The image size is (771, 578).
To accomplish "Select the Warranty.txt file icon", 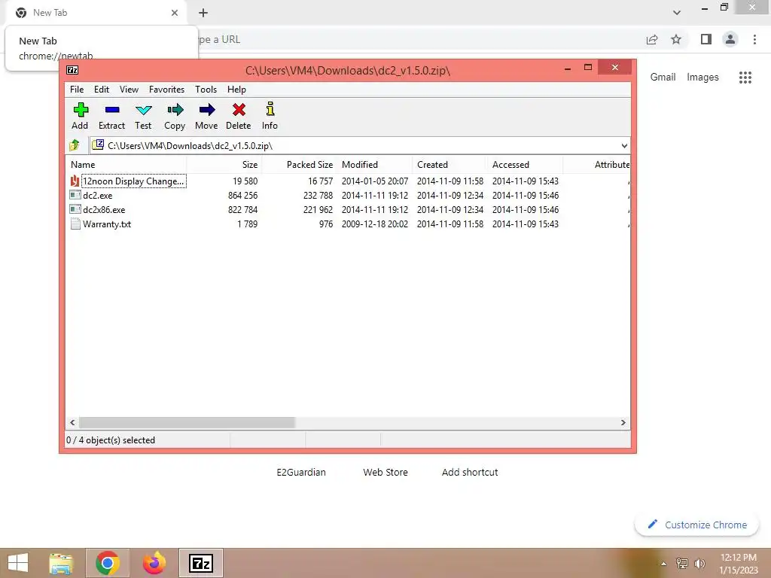I will click(75, 224).
